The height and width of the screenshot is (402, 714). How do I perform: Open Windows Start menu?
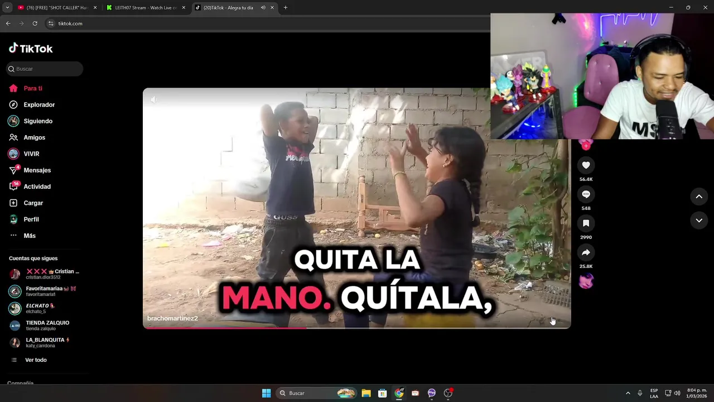[267, 393]
